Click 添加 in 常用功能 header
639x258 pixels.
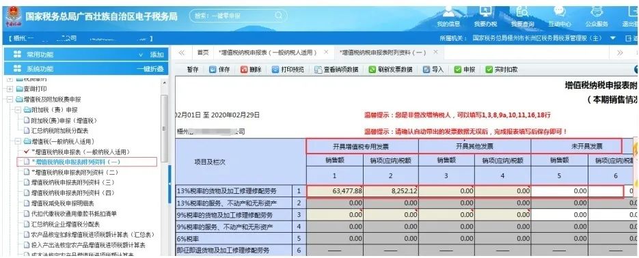(157, 55)
